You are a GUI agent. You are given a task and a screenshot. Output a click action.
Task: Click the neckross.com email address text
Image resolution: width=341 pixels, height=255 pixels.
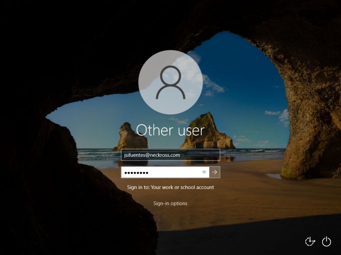(152, 155)
